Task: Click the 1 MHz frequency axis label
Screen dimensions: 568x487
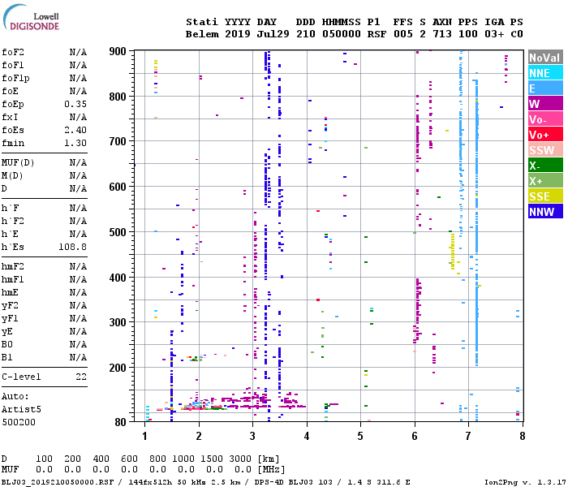Action: pos(145,437)
